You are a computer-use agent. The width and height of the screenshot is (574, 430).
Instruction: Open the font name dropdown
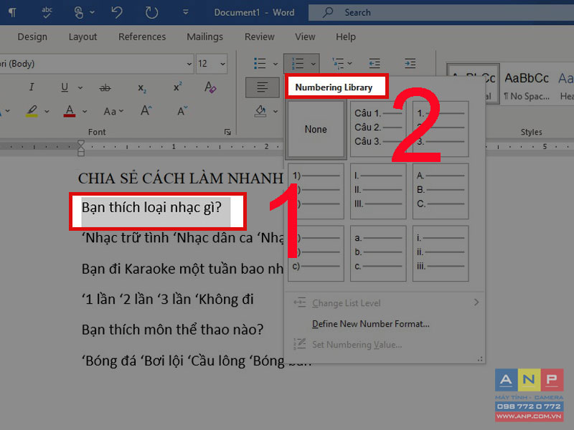click(189, 64)
